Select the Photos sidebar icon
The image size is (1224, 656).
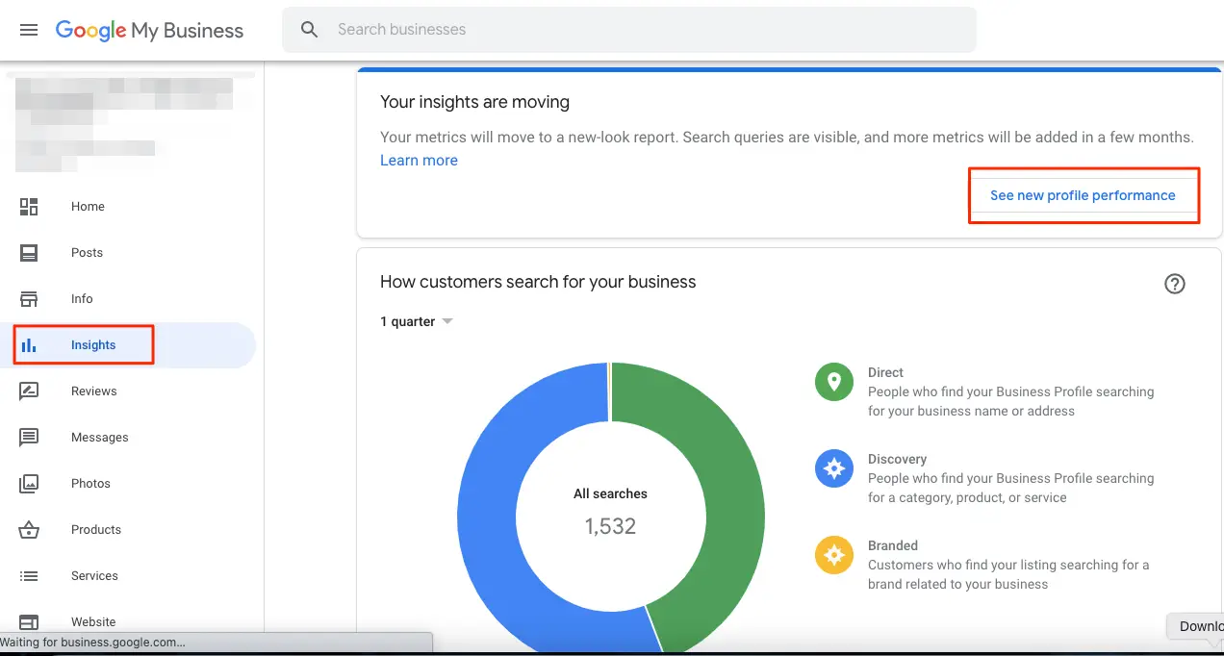[x=29, y=483]
